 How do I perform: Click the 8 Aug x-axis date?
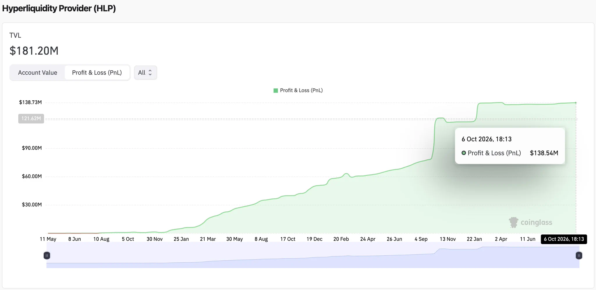tap(261, 239)
